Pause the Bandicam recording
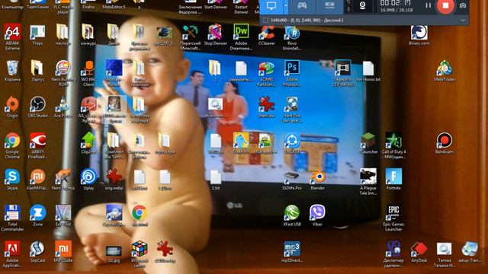Image resolution: width=488 pixels, height=274 pixels. pyautogui.click(x=429, y=5)
